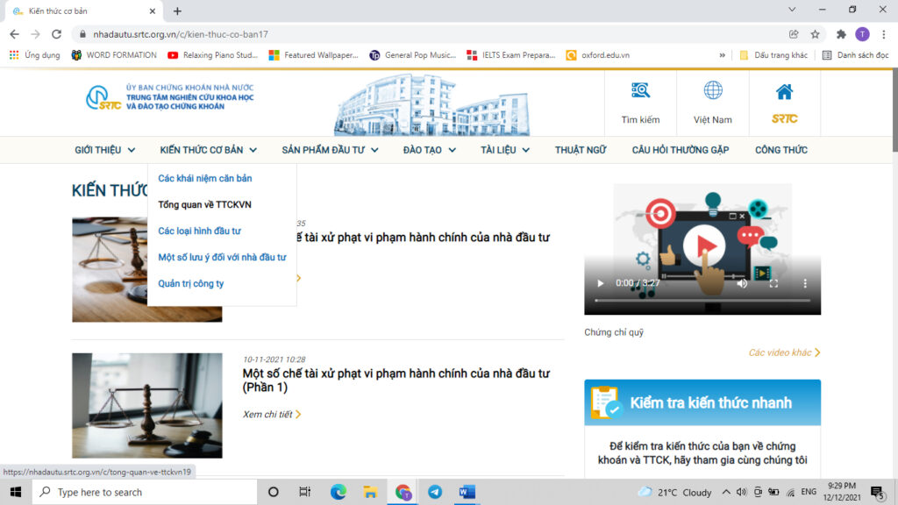
Task: Expand the TÀI LIỆU menu
Action: coord(505,150)
